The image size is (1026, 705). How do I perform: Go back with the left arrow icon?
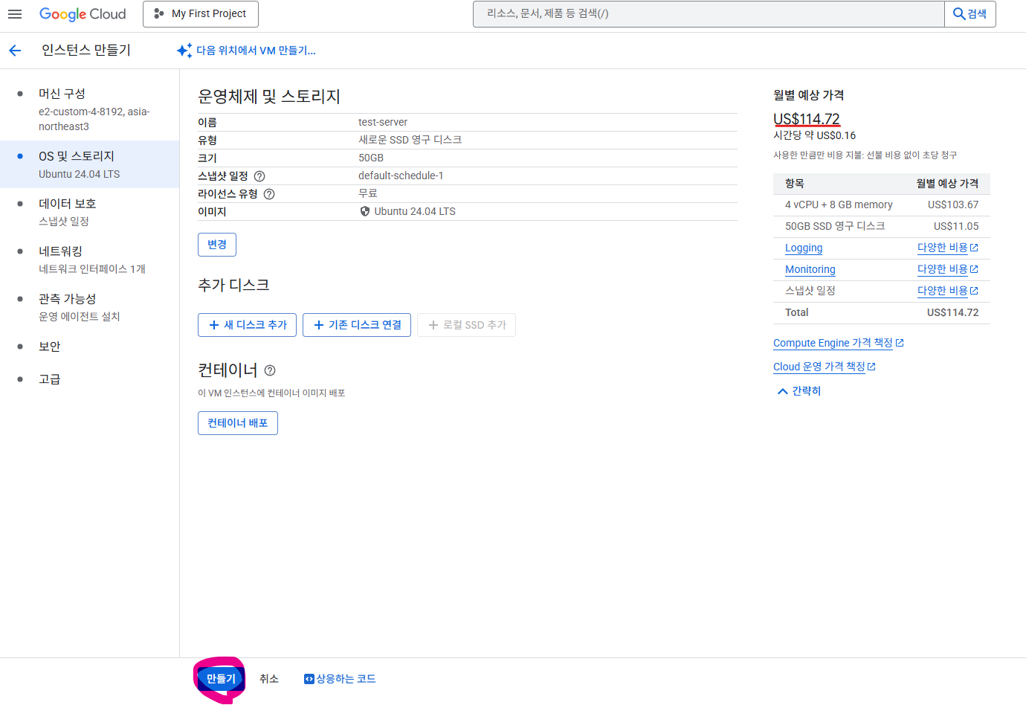click(16, 51)
